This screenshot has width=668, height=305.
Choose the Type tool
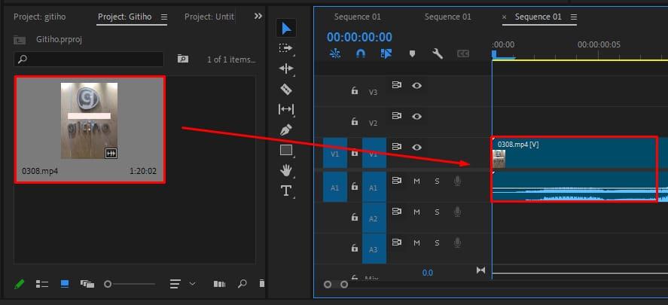[x=286, y=191]
